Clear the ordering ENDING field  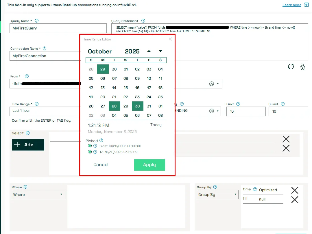211,111
